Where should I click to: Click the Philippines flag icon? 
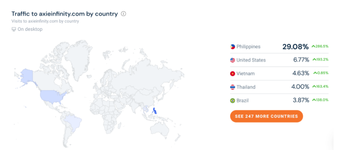tap(233, 47)
